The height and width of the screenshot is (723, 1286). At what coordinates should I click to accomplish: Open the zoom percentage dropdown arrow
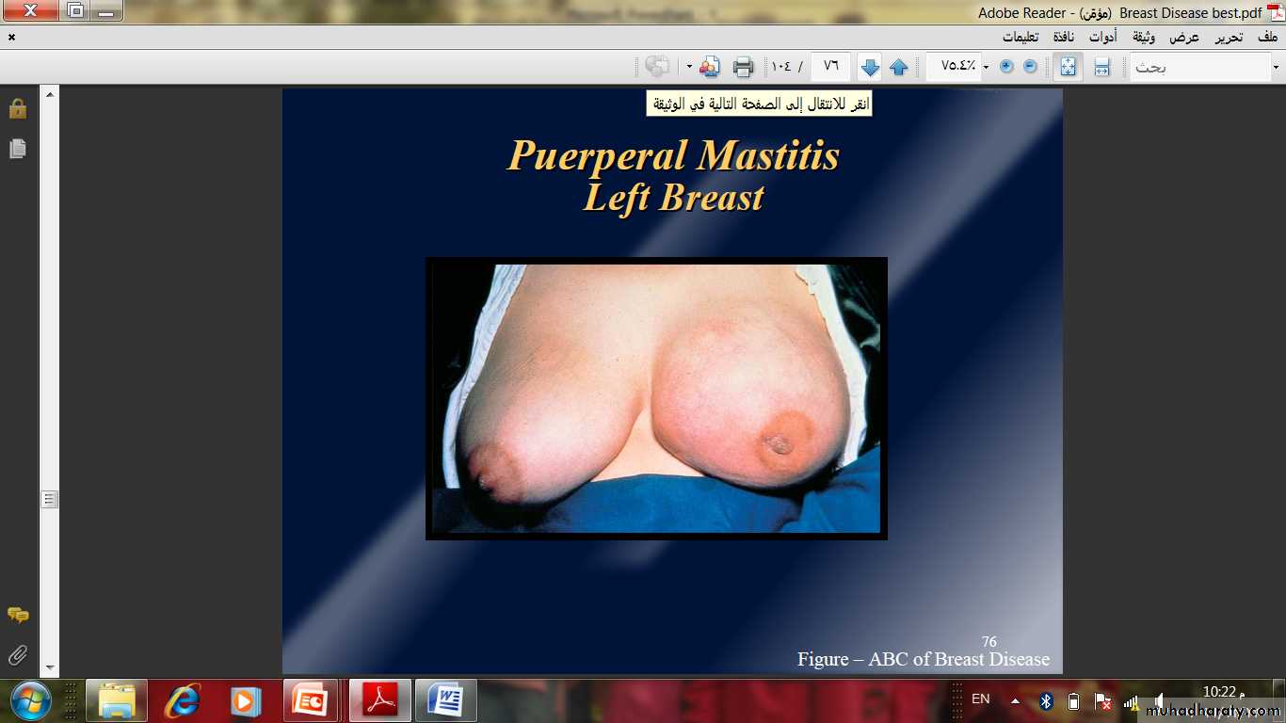(986, 67)
